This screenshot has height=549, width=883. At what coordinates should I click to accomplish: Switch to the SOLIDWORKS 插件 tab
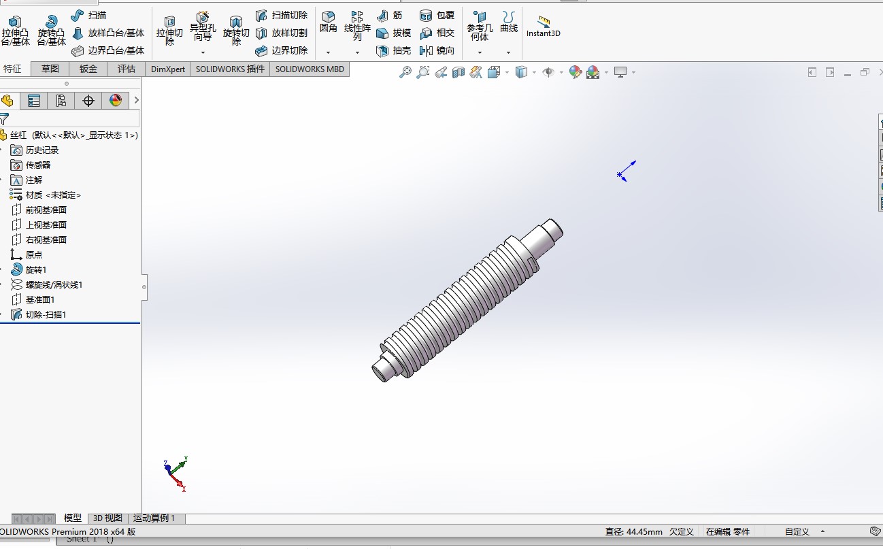click(x=230, y=69)
